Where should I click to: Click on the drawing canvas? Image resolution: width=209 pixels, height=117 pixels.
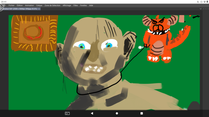[104, 63]
